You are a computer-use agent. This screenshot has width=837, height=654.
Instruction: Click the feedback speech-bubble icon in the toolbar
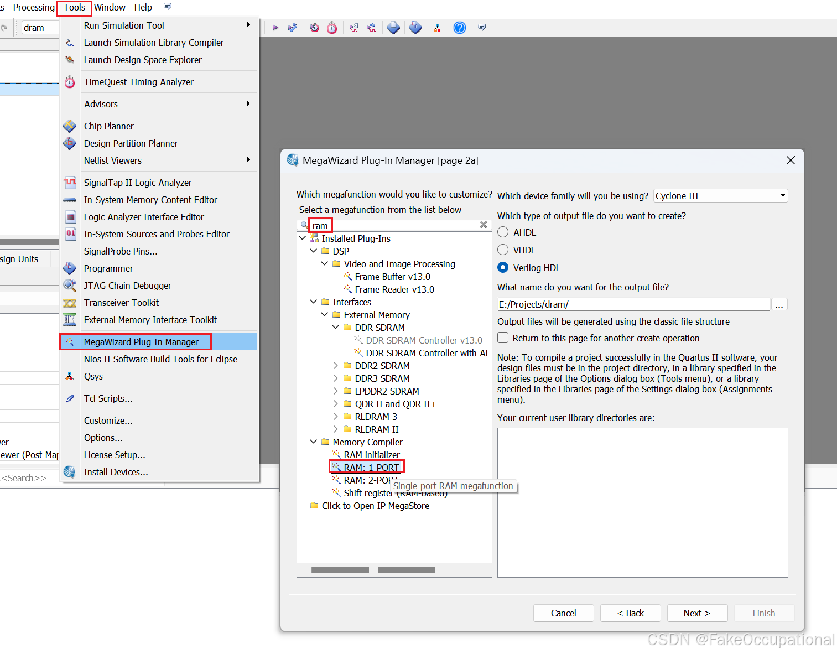[482, 27]
